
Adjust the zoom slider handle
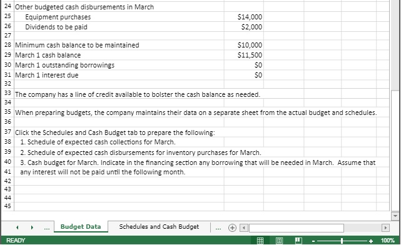[342, 241]
